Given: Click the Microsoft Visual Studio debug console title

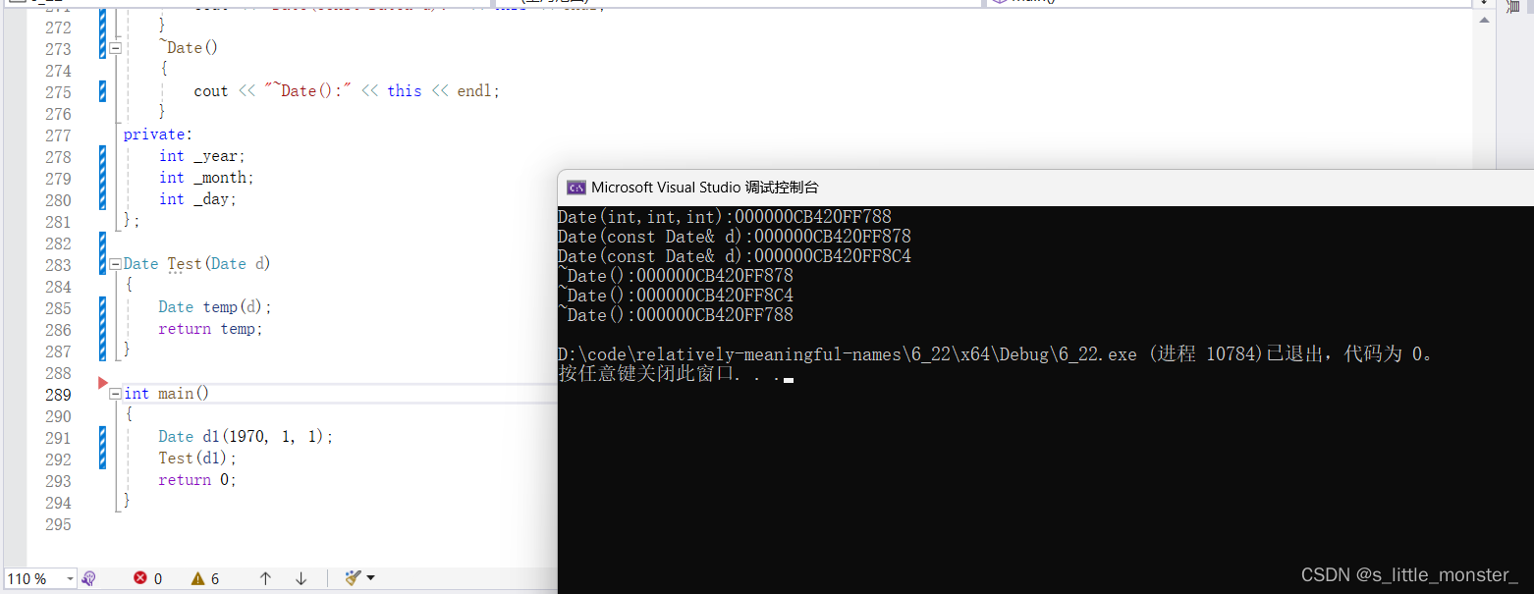Looking at the screenshot, I should 704,188.
